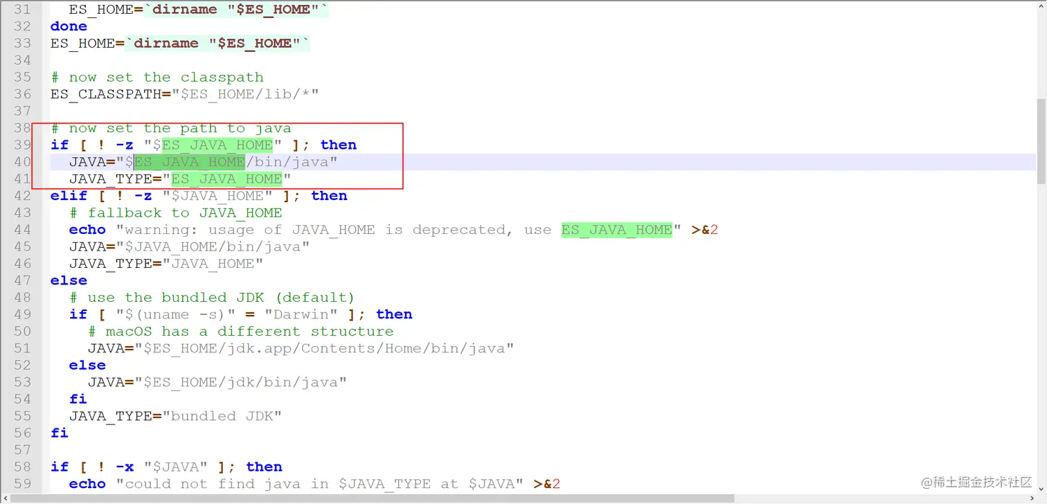Click comment "# macOS has a different structure"
Screen dimensions: 1047x504
(x=240, y=332)
